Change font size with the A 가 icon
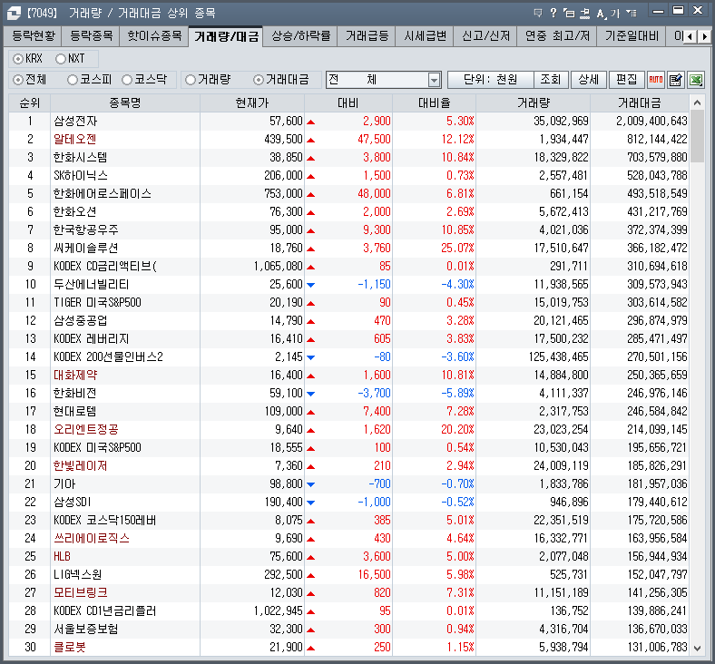This screenshot has height=664, width=715. click(608, 14)
